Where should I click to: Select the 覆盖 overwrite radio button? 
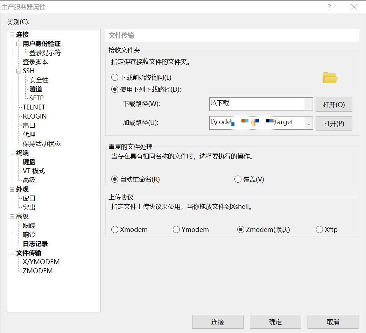238,179
